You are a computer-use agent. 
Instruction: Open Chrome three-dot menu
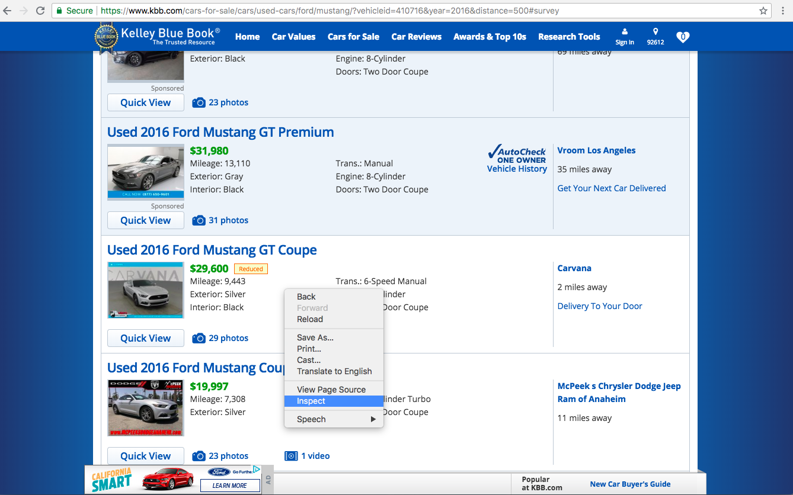tap(783, 11)
